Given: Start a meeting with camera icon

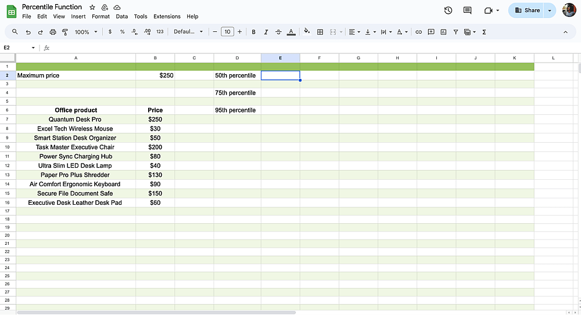Looking at the screenshot, I should pyautogui.click(x=489, y=10).
